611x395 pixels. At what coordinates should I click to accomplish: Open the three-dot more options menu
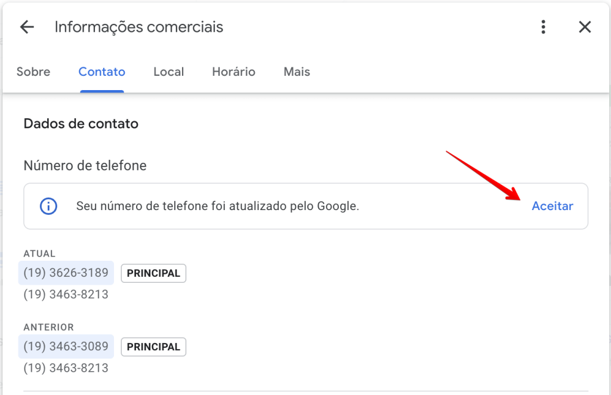[x=543, y=27]
